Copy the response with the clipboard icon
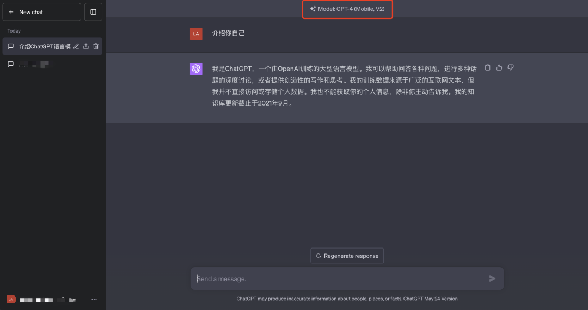The image size is (588, 310). (x=487, y=68)
